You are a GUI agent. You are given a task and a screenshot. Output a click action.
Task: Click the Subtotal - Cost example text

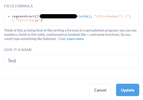(54, 39)
